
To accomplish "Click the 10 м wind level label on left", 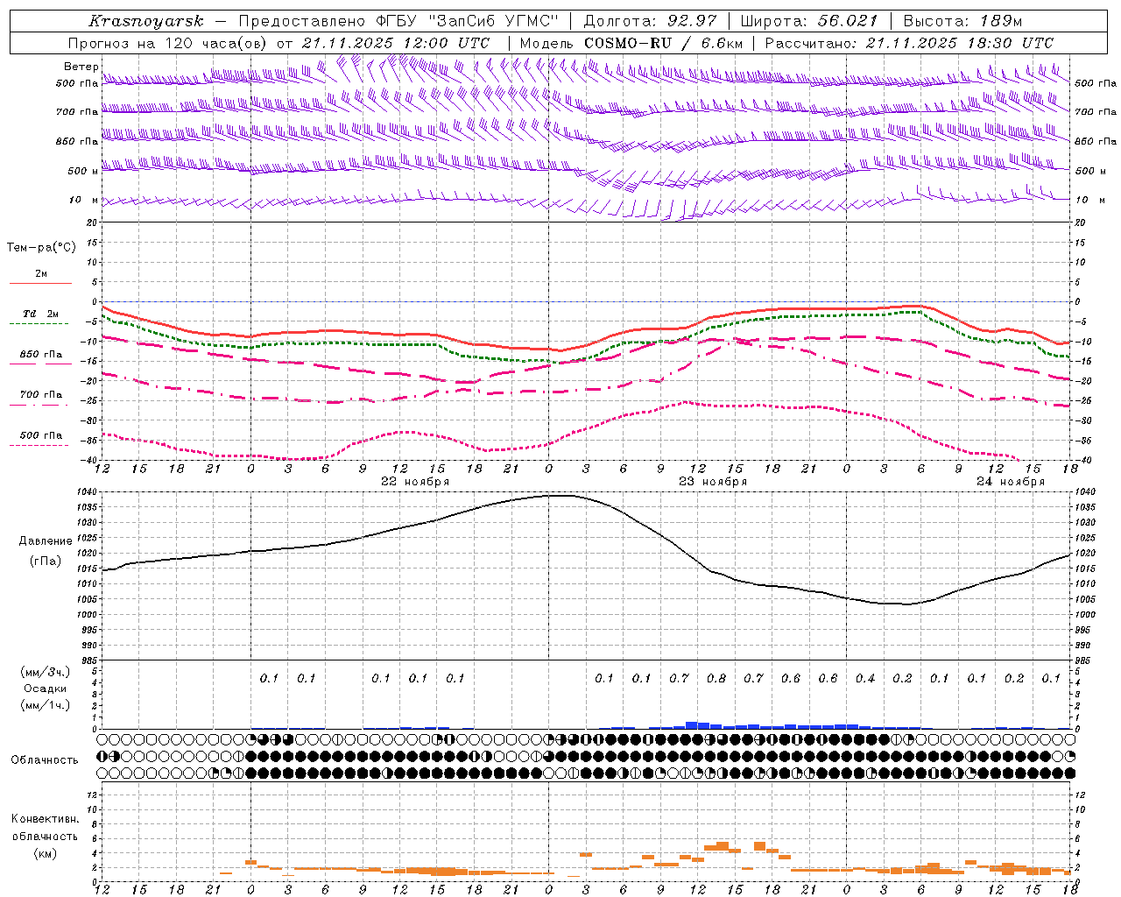I will click(x=84, y=200).
